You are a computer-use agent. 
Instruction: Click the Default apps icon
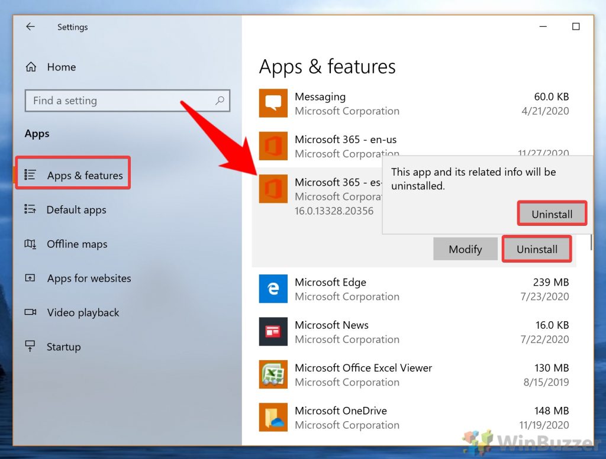30,209
